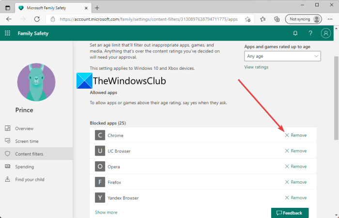Remove Firefox from blocked apps
The image size is (339, 218).
click(295, 182)
